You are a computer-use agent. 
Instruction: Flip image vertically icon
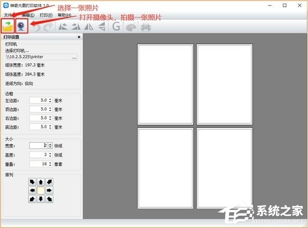102,26
